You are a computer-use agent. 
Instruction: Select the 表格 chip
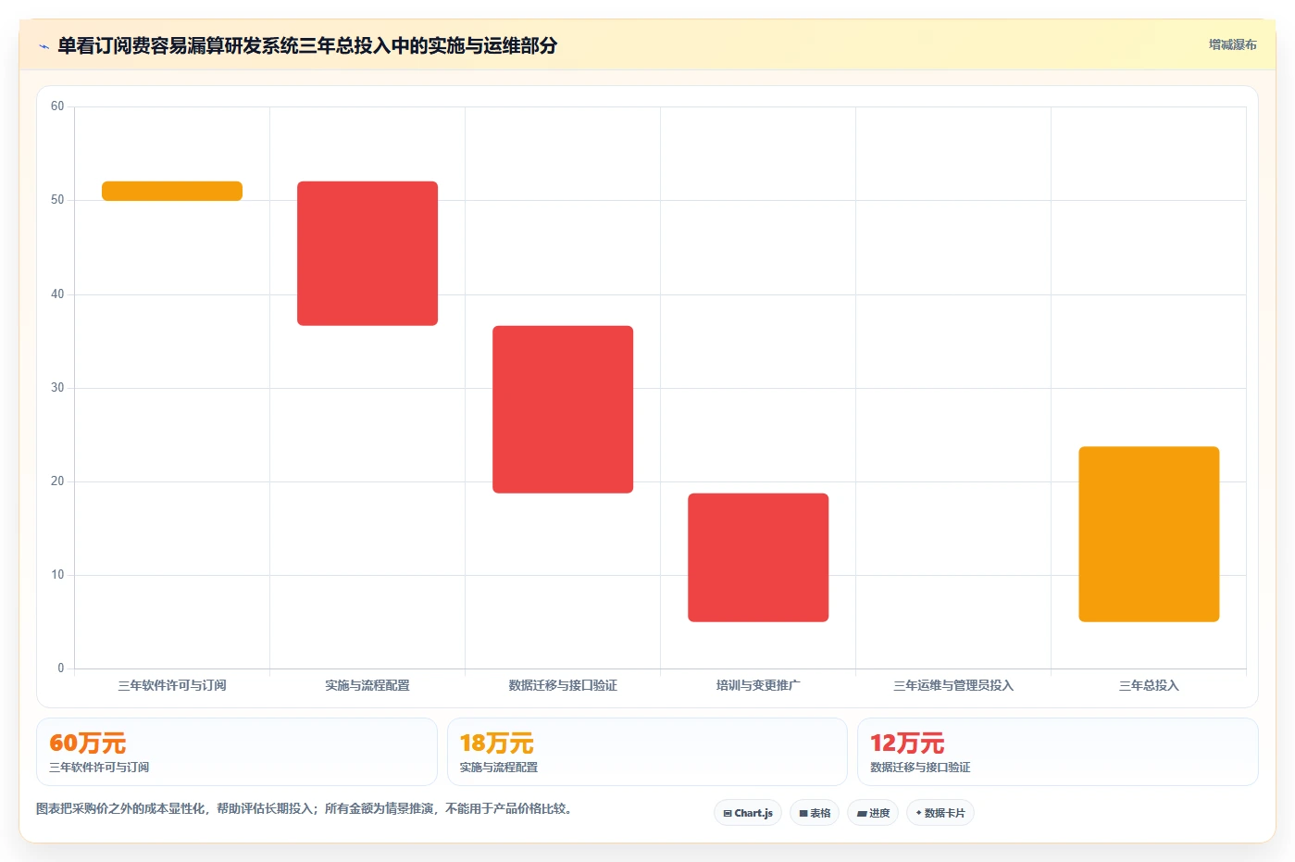(x=815, y=813)
